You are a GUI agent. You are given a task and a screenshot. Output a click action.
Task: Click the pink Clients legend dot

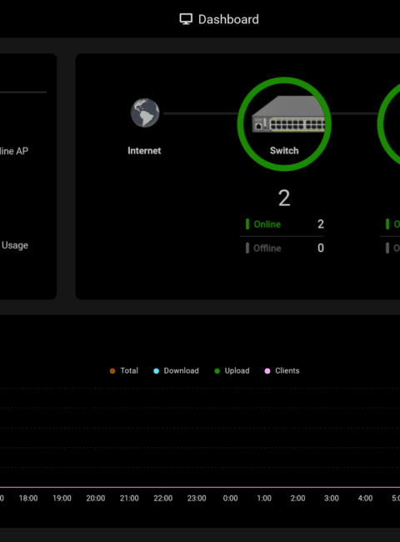267,371
